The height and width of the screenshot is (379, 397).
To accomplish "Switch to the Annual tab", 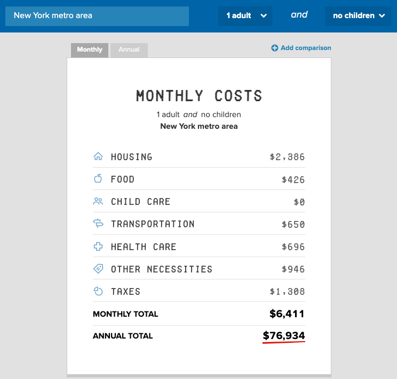I will coord(129,50).
